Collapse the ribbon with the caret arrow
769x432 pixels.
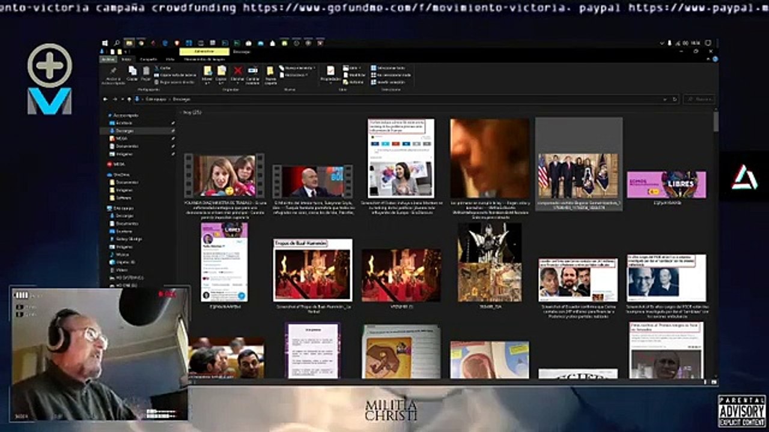coord(708,59)
